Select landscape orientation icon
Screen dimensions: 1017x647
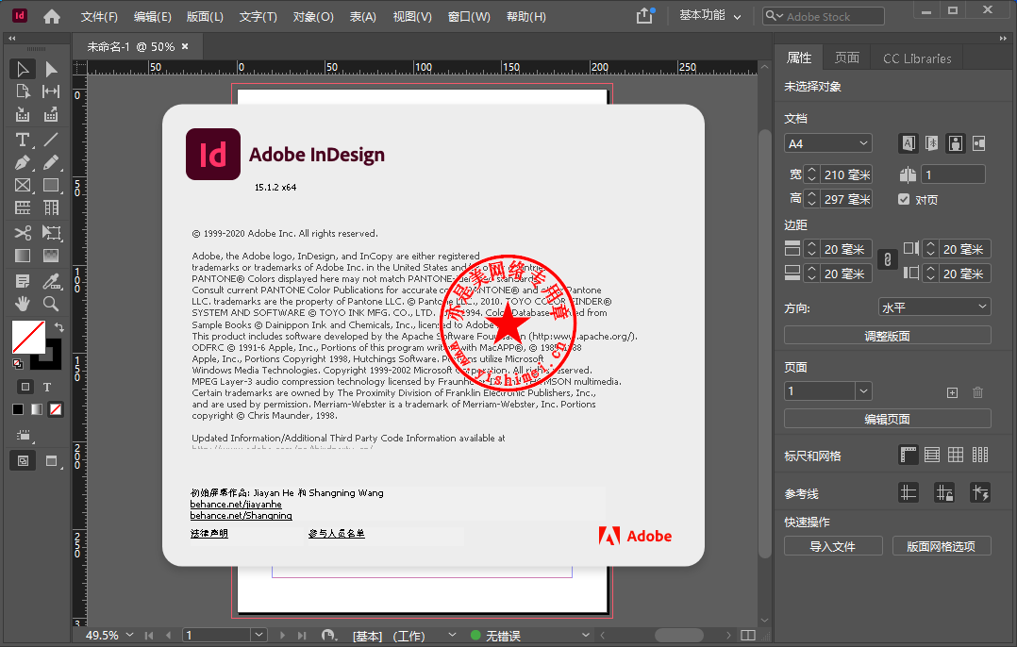pyautogui.click(x=978, y=143)
